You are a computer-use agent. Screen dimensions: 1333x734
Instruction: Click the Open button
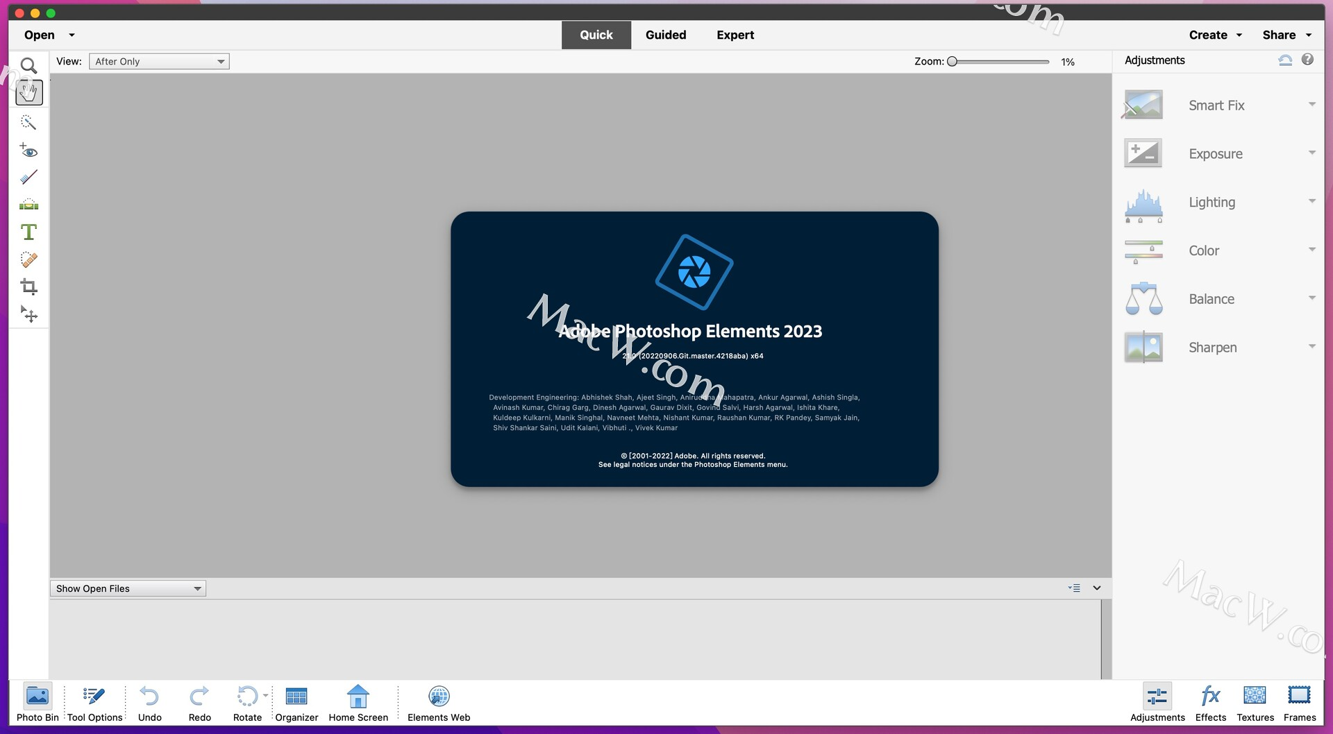click(x=39, y=35)
